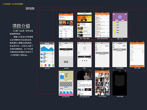Click pink bottom bar on 影片具体内容

(66, 94)
